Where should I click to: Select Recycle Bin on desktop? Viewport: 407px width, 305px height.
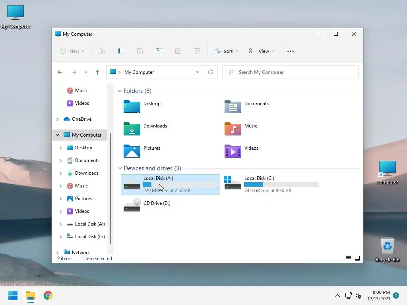(x=387, y=250)
